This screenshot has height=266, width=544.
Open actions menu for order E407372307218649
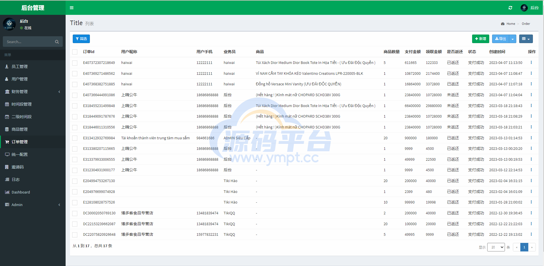pos(531,63)
